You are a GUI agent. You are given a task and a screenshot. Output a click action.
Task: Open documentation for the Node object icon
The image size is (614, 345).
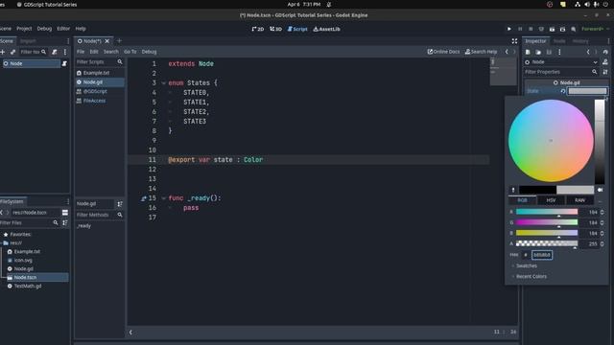pyautogui.click(x=605, y=61)
